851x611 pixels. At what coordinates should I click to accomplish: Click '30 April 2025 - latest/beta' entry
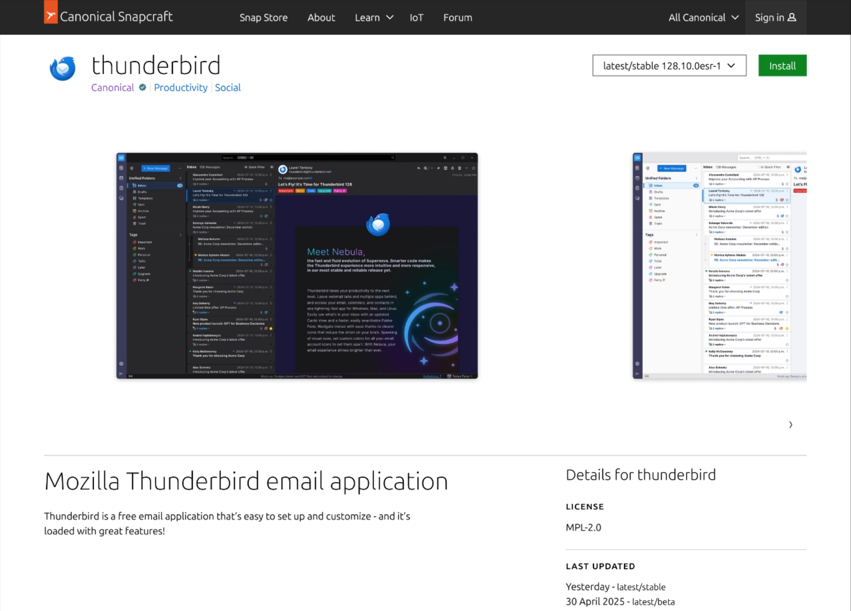click(620, 602)
